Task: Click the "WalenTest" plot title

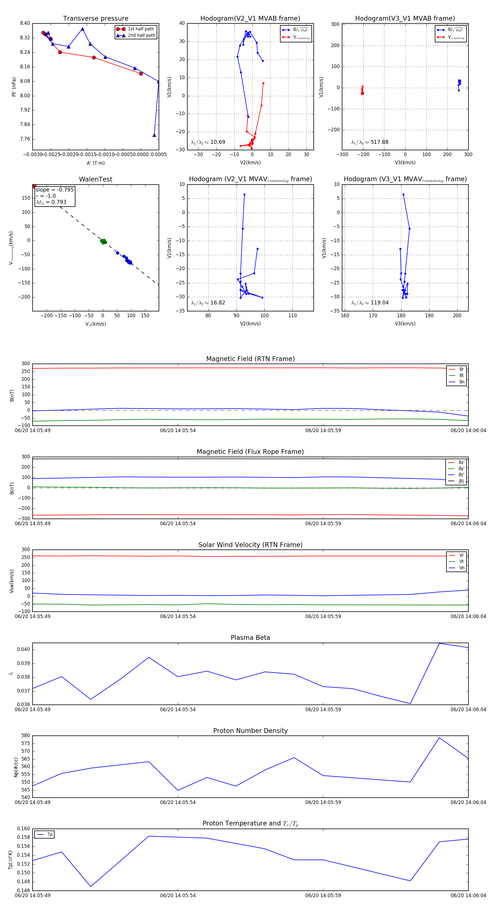Action: click(95, 179)
